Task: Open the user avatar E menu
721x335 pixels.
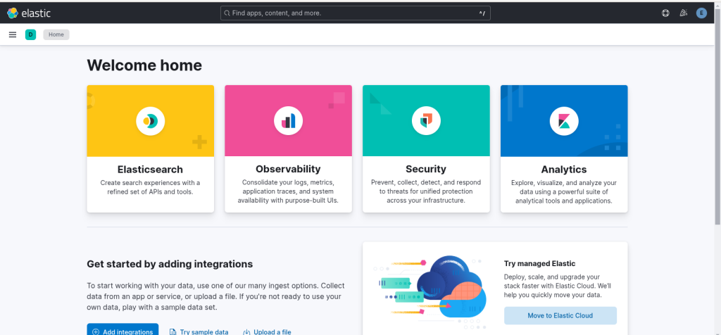Action: (701, 13)
